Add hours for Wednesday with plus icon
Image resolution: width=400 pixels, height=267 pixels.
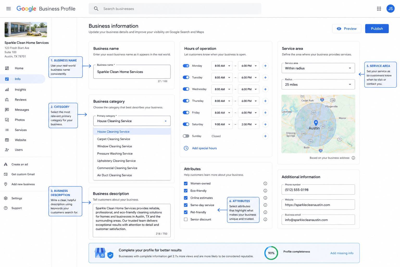click(265, 89)
